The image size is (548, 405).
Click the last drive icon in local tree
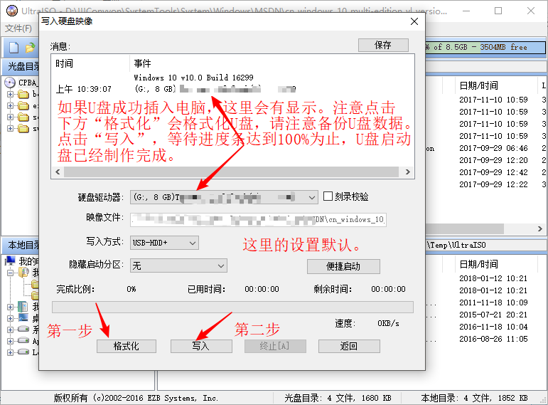[x=23, y=352]
